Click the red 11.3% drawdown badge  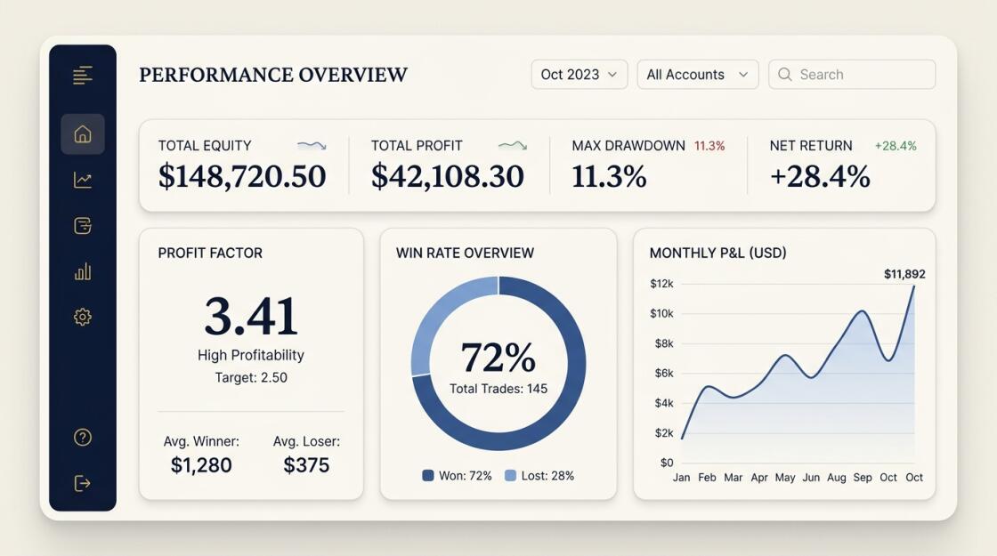pyautogui.click(x=709, y=146)
